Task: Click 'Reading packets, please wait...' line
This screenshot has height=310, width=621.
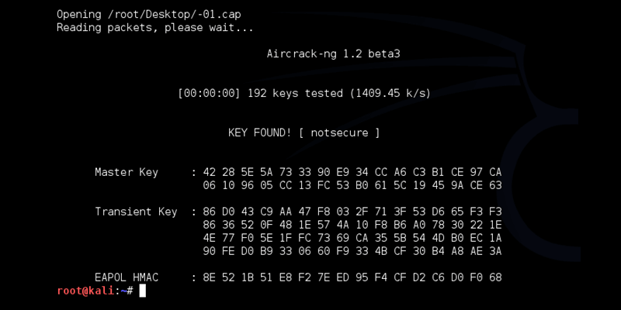Action: click(x=154, y=28)
